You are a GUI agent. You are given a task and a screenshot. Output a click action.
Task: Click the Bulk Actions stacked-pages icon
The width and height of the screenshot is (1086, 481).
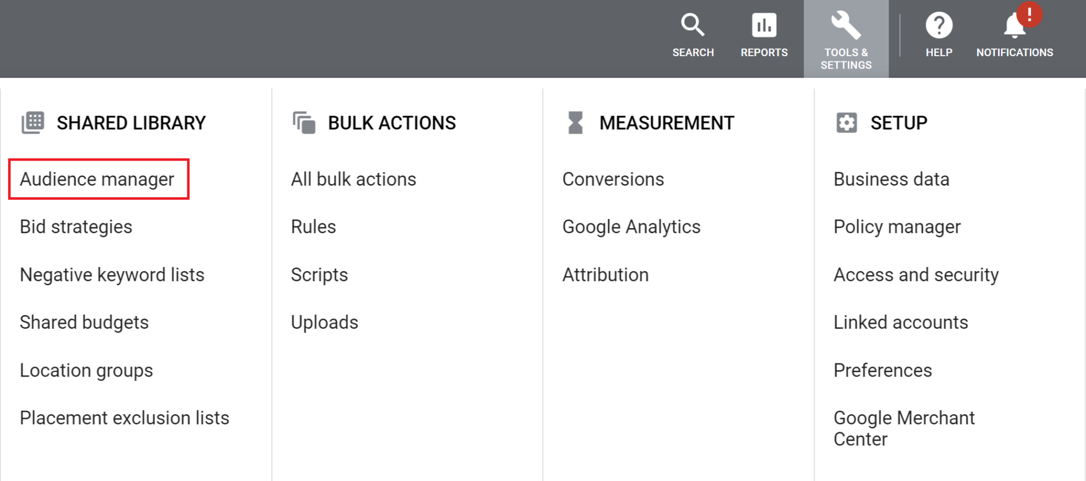pyautogui.click(x=303, y=123)
